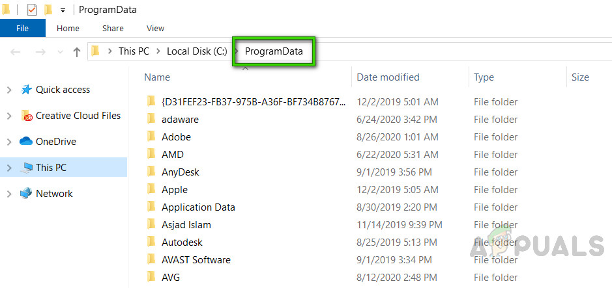Open the File menu tab
Viewport: 612px width, 288px height.
(x=23, y=28)
